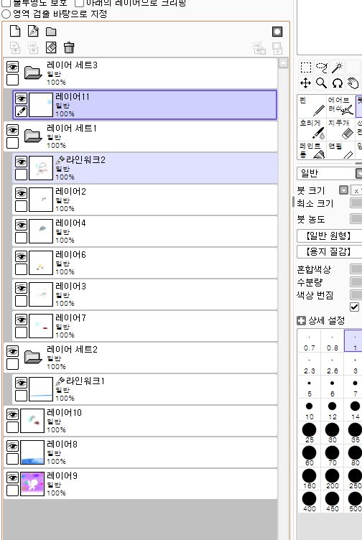The image size is (362, 540).
Task: Choose the lasso selection tool
Action: pyautogui.click(x=321, y=67)
